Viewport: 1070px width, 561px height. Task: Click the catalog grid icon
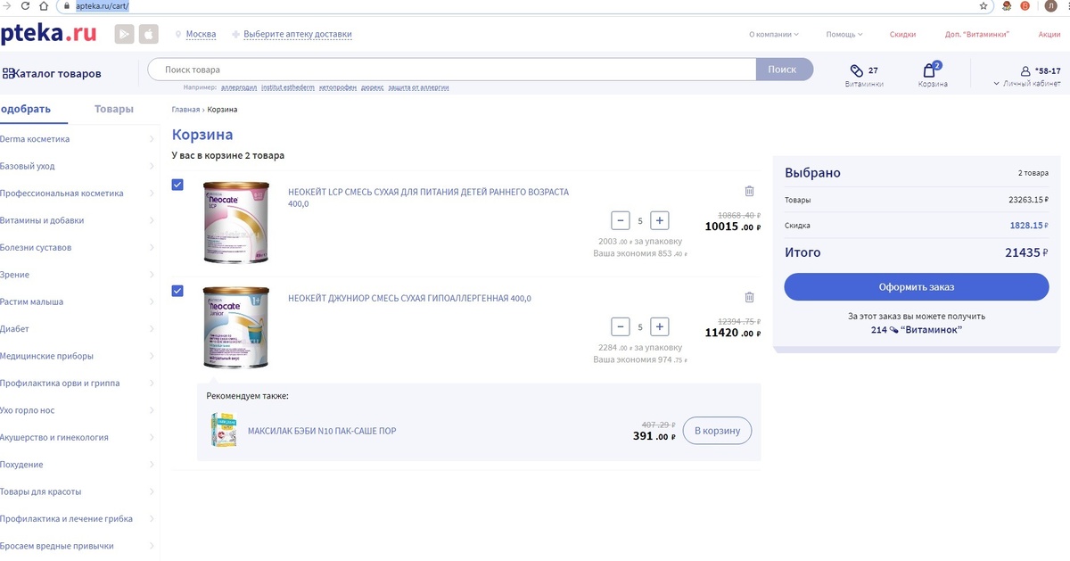click(7, 74)
